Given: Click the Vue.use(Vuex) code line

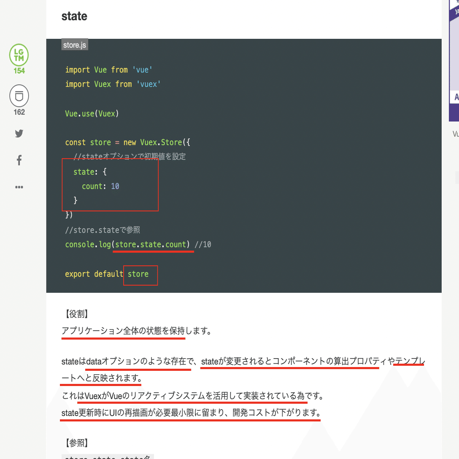Looking at the screenshot, I should click(x=92, y=113).
